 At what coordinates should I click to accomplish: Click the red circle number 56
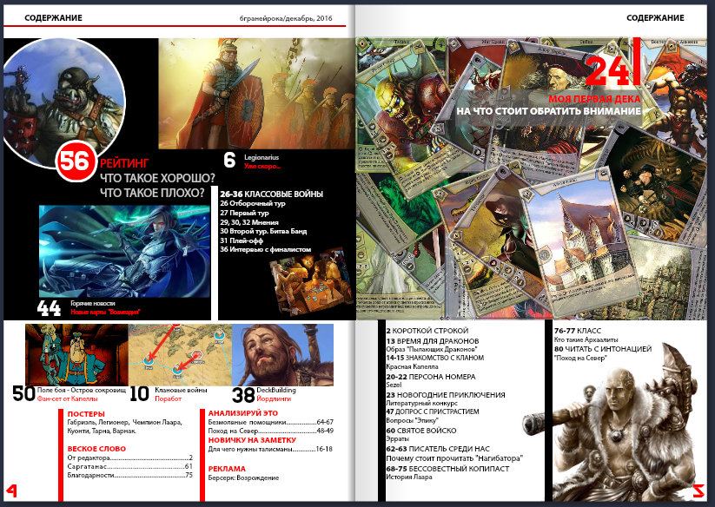[76, 161]
